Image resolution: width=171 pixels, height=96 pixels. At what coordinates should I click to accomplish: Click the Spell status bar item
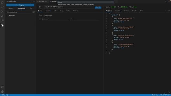162,95
